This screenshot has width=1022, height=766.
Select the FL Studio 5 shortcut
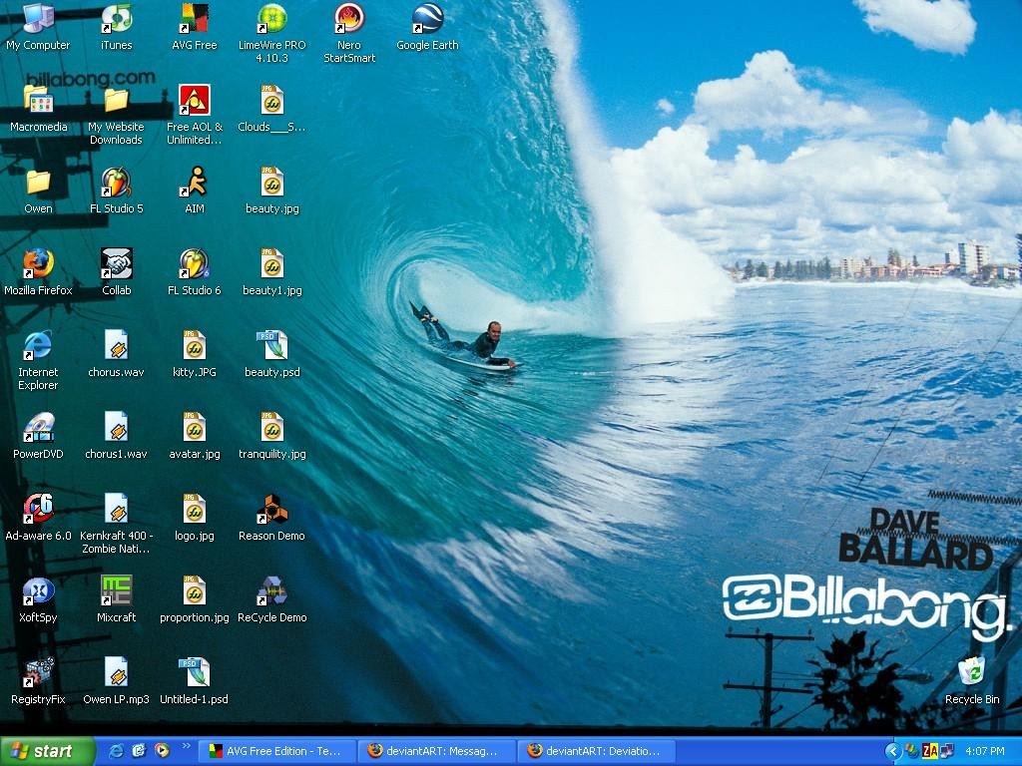[x=116, y=191]
